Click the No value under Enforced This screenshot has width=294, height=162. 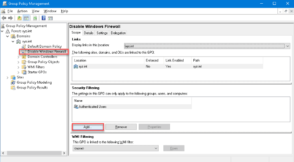(148, 66)
